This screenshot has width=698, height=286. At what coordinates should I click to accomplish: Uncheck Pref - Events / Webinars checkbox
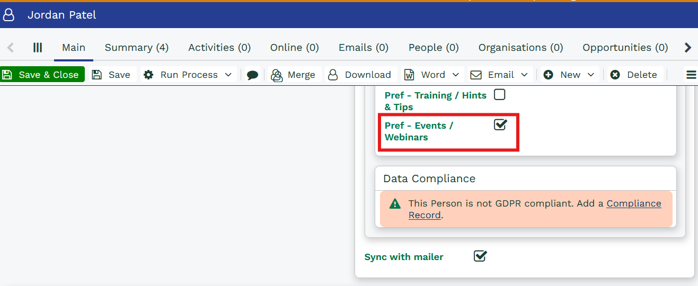(500, 125)
